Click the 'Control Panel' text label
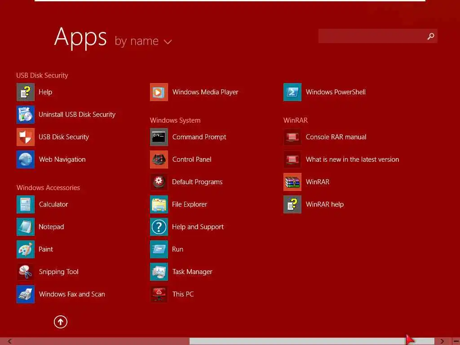This screenshot has height=345, width=460. 192,159
